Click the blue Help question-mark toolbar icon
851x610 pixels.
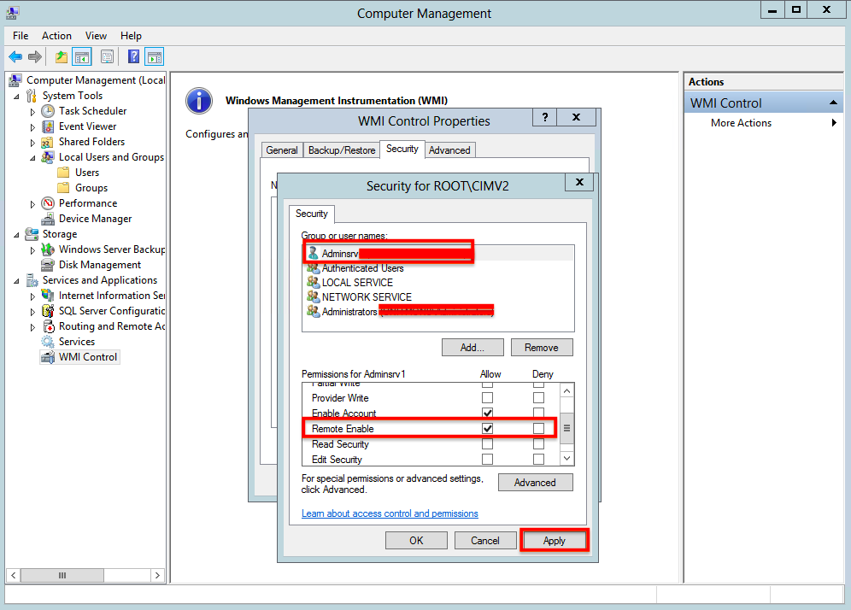(133, 56)
